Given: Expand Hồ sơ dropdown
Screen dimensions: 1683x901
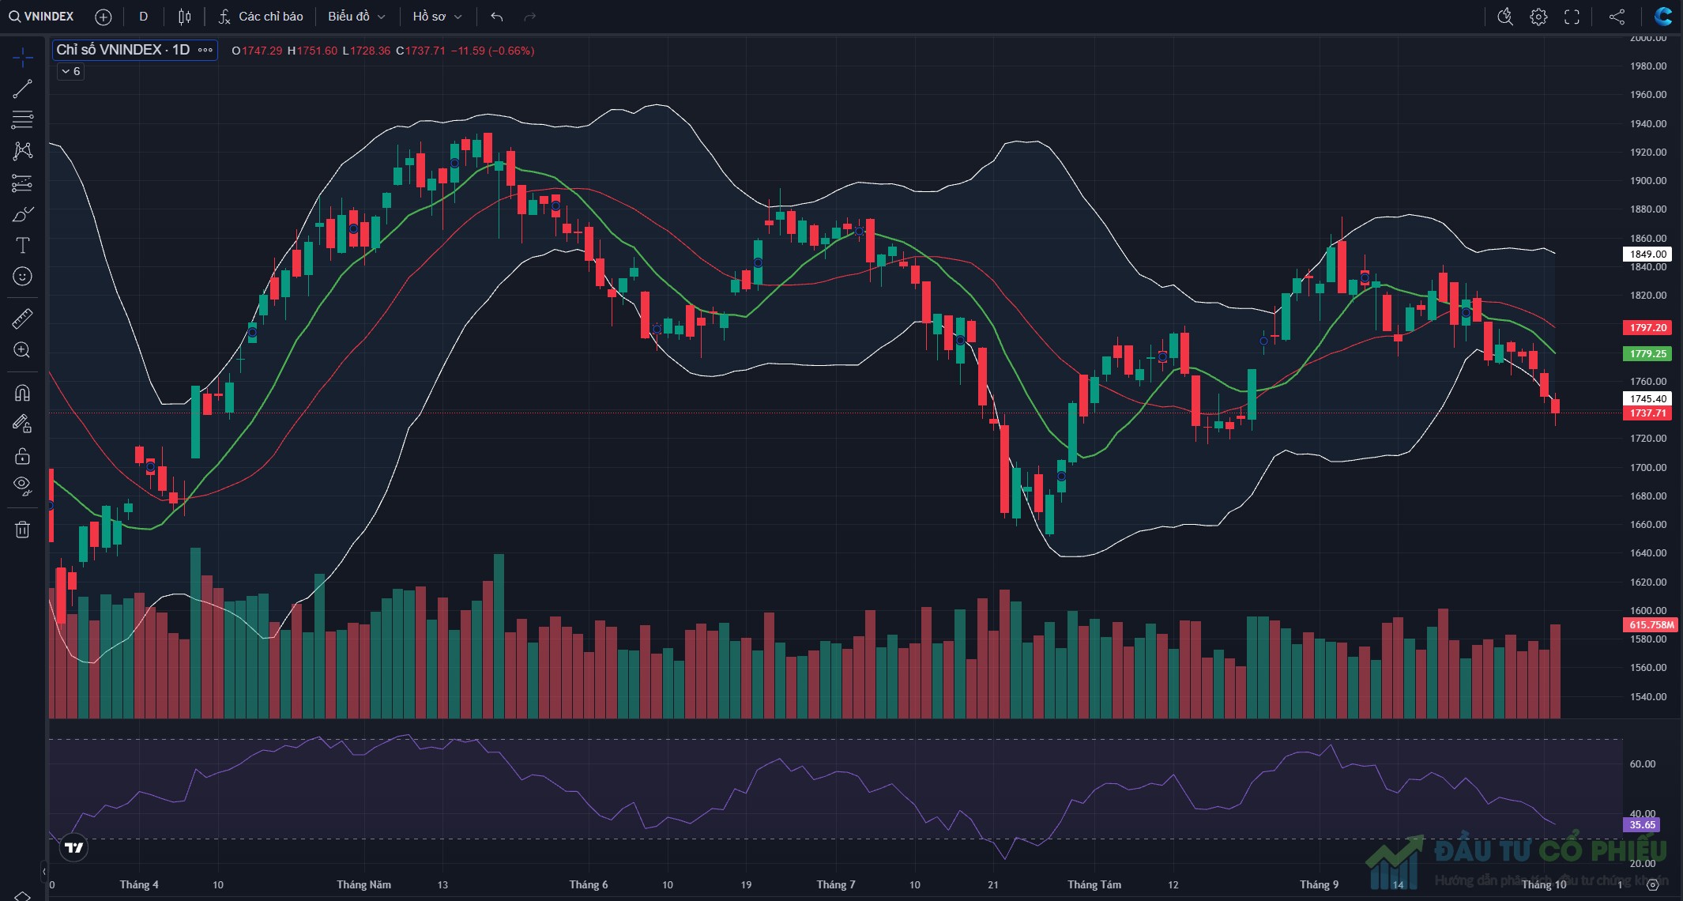Looking at the screenshot, I should point(437,17).
